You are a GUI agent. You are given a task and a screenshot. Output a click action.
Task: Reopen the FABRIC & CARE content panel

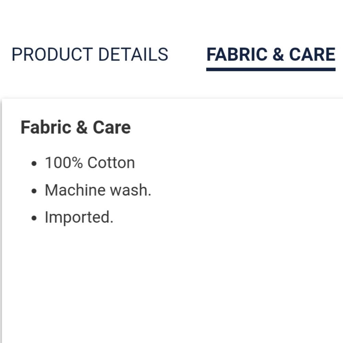tap(271, 54)
